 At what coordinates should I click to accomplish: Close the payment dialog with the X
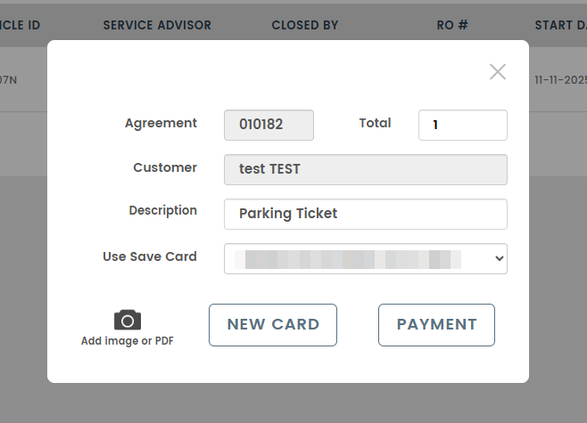pos(498,72)
